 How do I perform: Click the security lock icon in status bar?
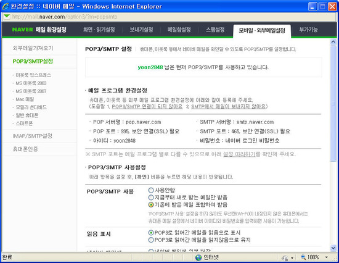[x=285, y=257]
